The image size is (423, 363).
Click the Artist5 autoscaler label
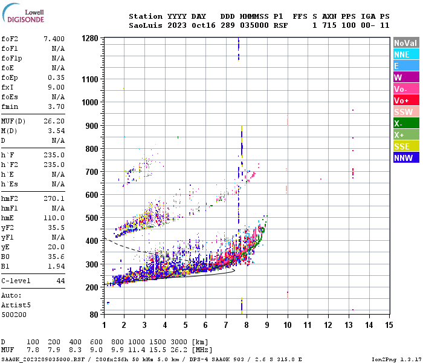[x=16, y=305]
